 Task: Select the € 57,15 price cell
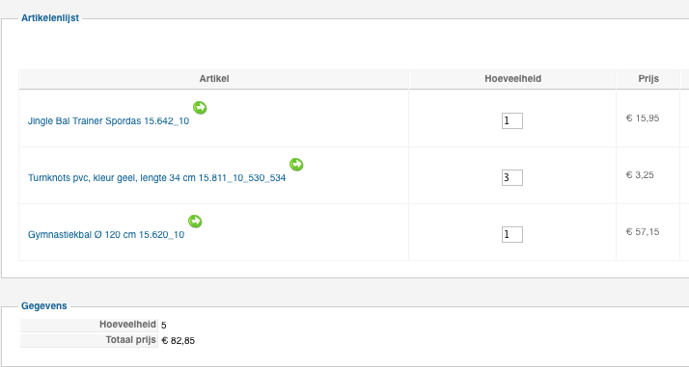point(643,232)
